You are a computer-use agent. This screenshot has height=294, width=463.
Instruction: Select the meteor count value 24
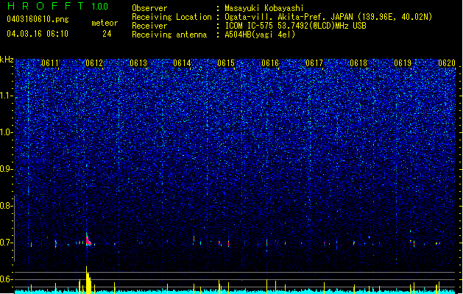pyautogui.click(x=107, y=34)
